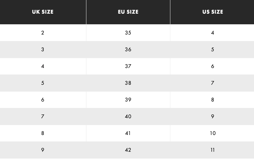Select EU size 36 cell

(128, 50)
